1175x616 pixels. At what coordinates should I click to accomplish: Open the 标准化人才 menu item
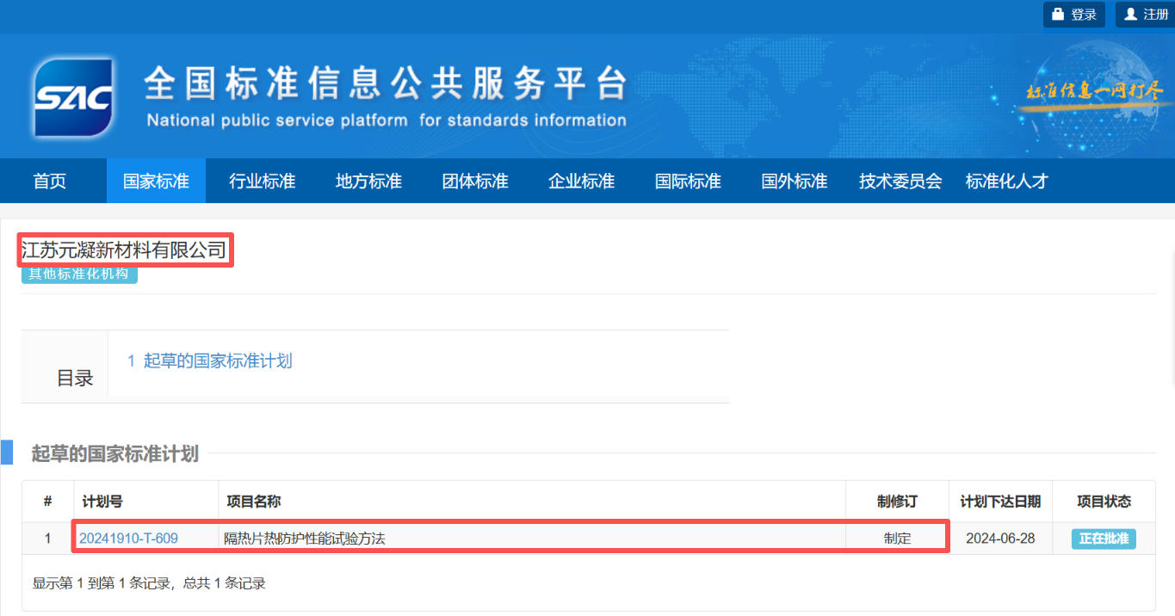click(1006, 181)
